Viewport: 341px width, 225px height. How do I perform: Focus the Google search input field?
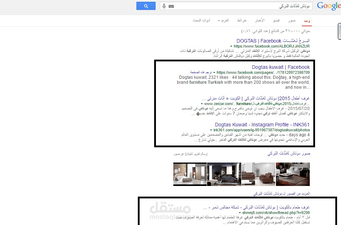point(236,6)
